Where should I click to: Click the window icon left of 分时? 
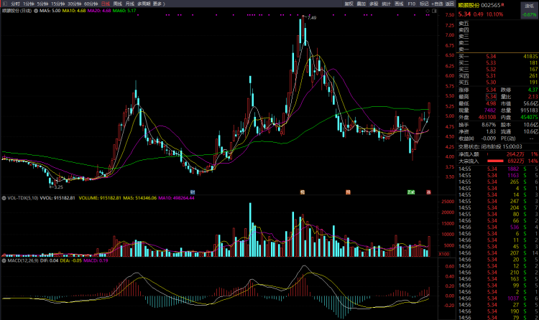point(4,4)
